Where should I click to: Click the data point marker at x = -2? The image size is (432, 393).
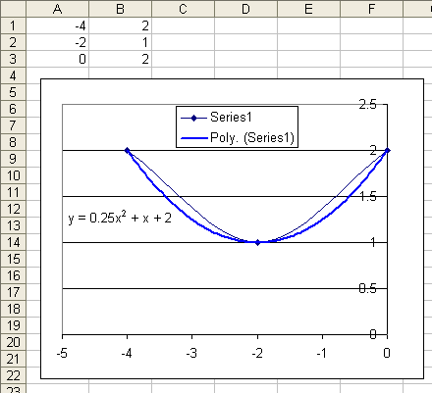[257, 242]
